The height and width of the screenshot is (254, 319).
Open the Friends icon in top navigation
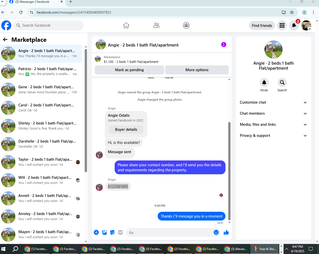tap(156, 25)
